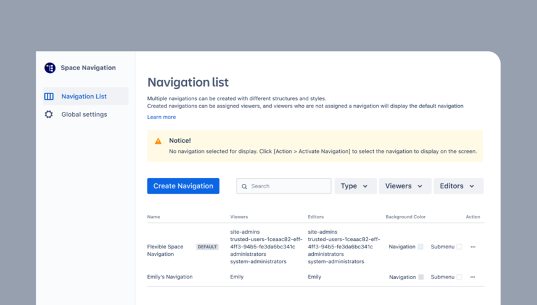Click Navigation color swatch for Emily's Navigation
This screenshot has width=537, height=305.
421,277
